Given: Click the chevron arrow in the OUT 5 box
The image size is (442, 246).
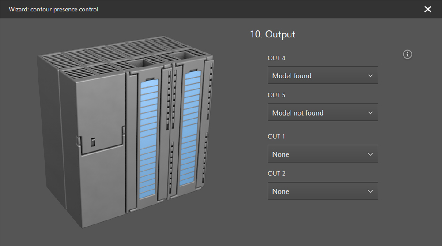Looking at the screenshot, I should tap(370, 113).
